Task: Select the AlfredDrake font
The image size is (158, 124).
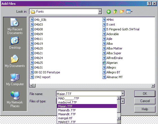Action: (x=112, y=58)
